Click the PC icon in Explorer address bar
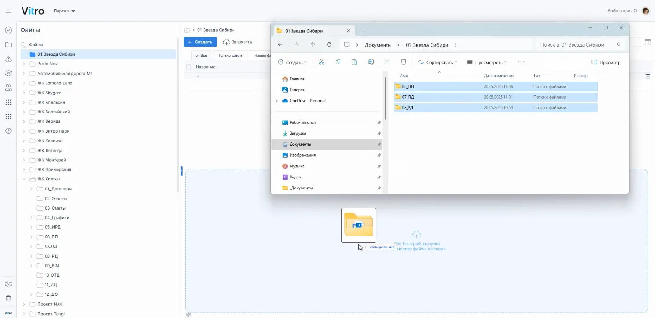655x318 pixels. pyautogui.click(x=347, y=45)
